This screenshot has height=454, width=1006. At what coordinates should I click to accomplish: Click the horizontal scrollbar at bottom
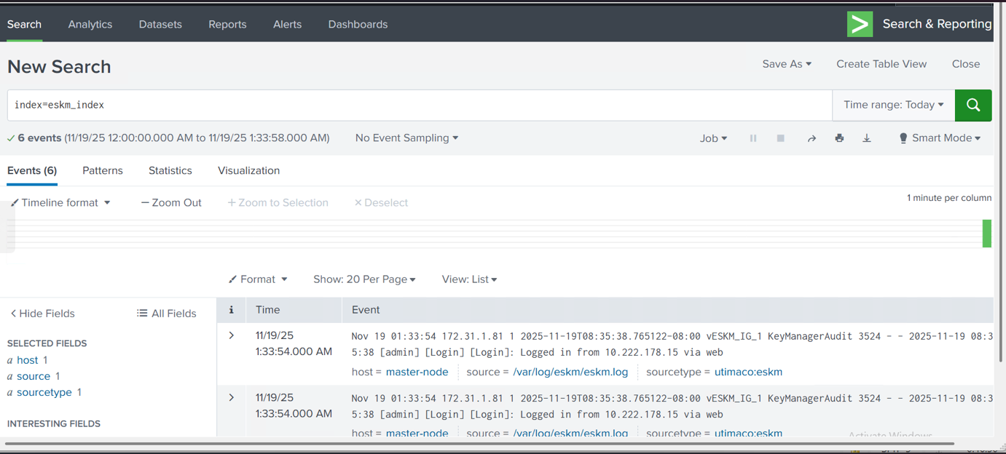pyautogui.click(x=479, y=443)
